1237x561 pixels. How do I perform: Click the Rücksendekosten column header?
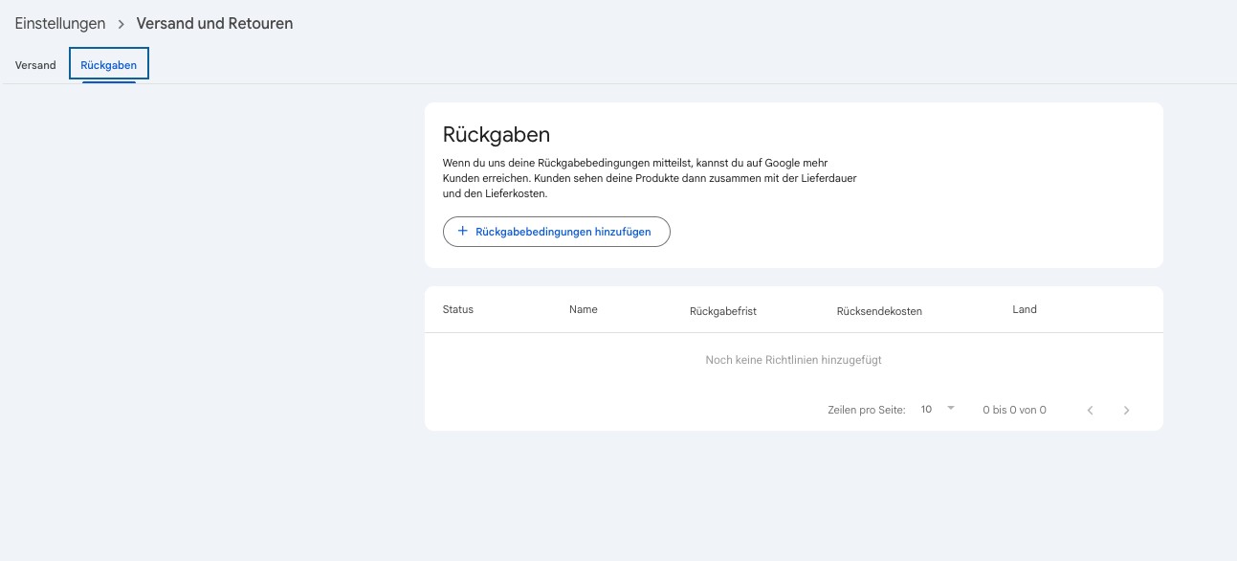(879, 311)
